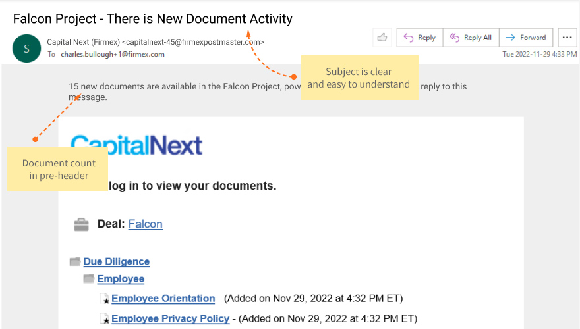The width and height of the screenshot is (580, 329).
Task: Click the Employee folder icon
Action: pos(88,279)
